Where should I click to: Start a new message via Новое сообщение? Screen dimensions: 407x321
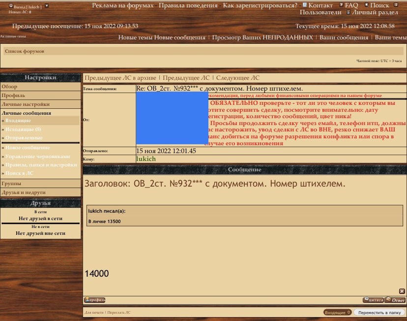coord(27,148)
